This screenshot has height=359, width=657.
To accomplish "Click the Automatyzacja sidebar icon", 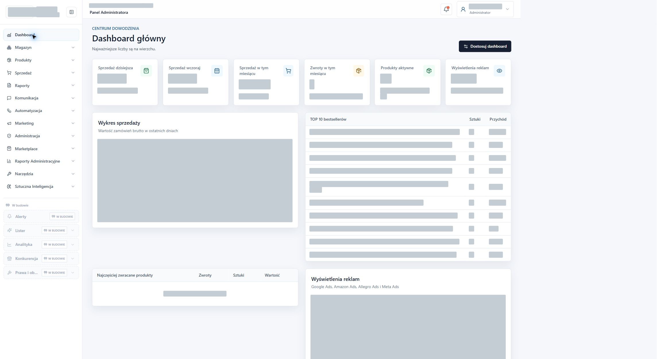I will [x=9, y=111].
